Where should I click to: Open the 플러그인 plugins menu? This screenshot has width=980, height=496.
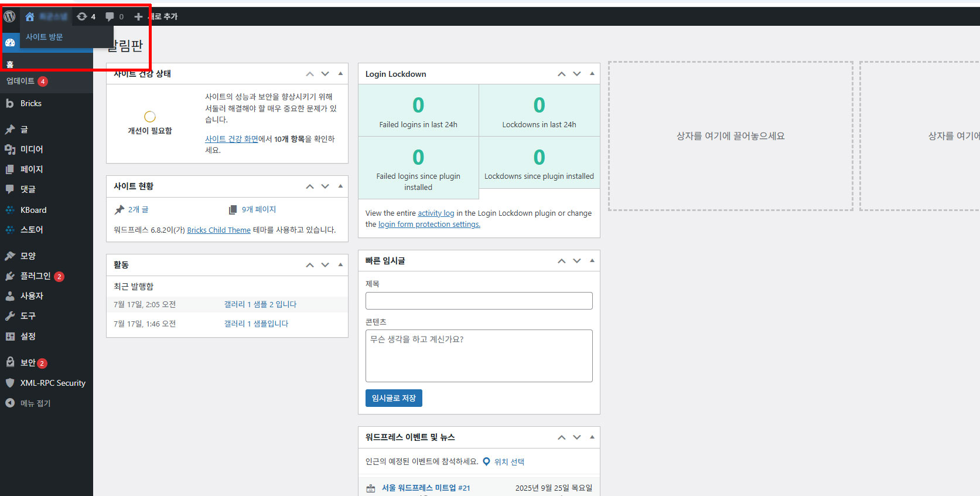pyautogui.click(x=35, y=276)
